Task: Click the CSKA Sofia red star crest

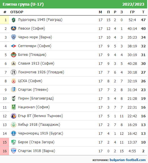Action: tap(14, 81)
